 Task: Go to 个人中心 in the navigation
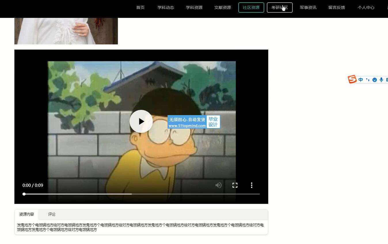366,7
